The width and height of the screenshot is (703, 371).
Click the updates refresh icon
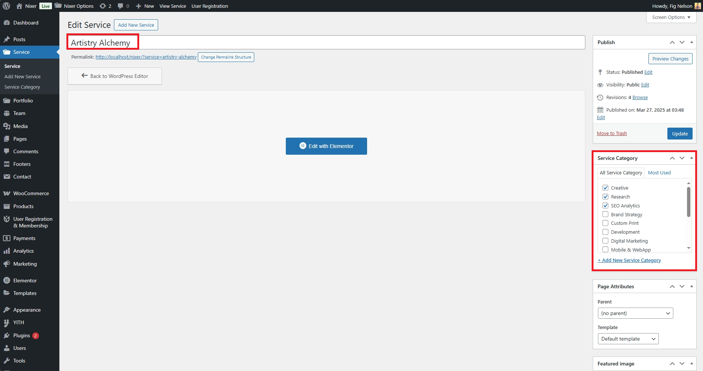tap(103, 6)
